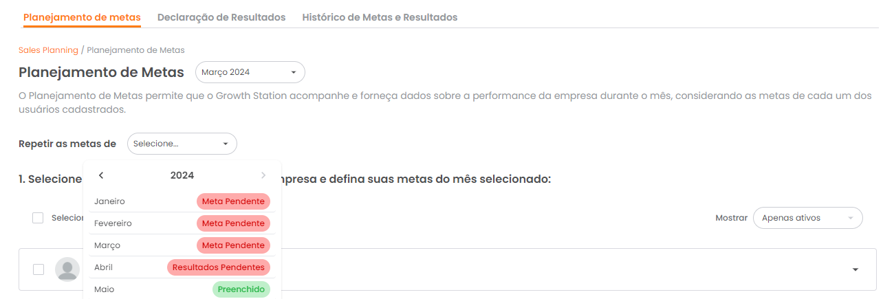Go to previous year in month picker
The height and width of the screenshot is (299, 894).
click(x=101, y=175)
